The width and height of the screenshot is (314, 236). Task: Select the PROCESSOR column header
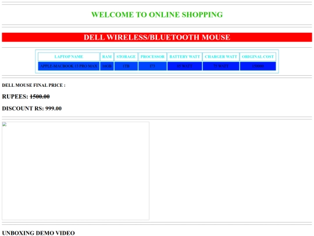152,57
